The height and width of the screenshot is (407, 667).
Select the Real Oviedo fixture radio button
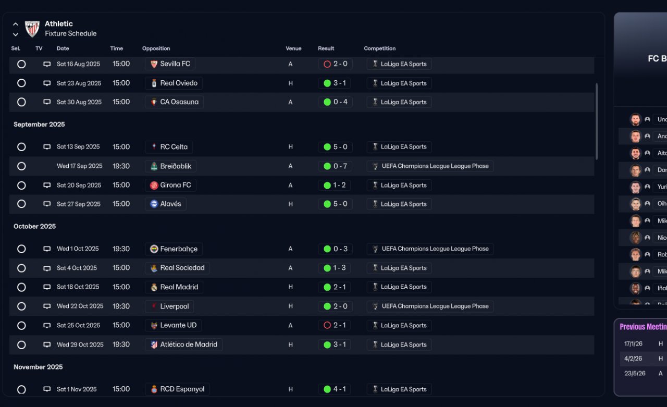click(21, 83)
